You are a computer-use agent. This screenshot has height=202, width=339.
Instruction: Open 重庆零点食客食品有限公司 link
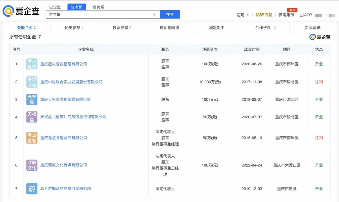coord(64,138)
